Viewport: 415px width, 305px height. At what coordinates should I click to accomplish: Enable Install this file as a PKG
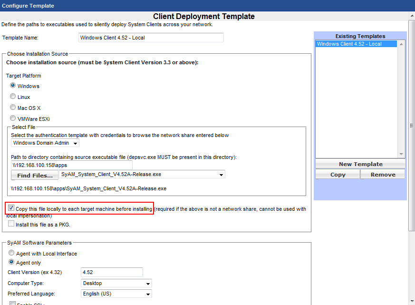tap(11, 224)
